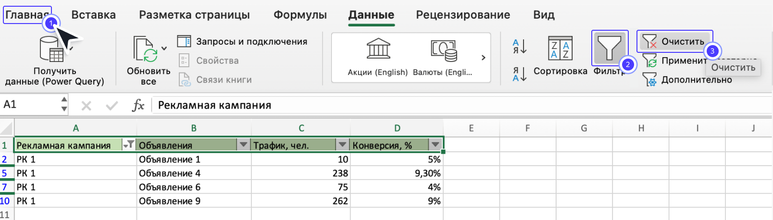Toggle the Фильтр funnel button
773x220 pixels.
[610, 48]
